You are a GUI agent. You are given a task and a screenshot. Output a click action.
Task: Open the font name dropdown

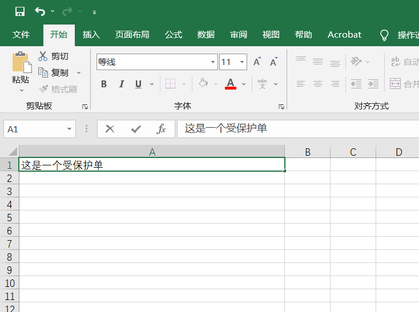point(213,62)
